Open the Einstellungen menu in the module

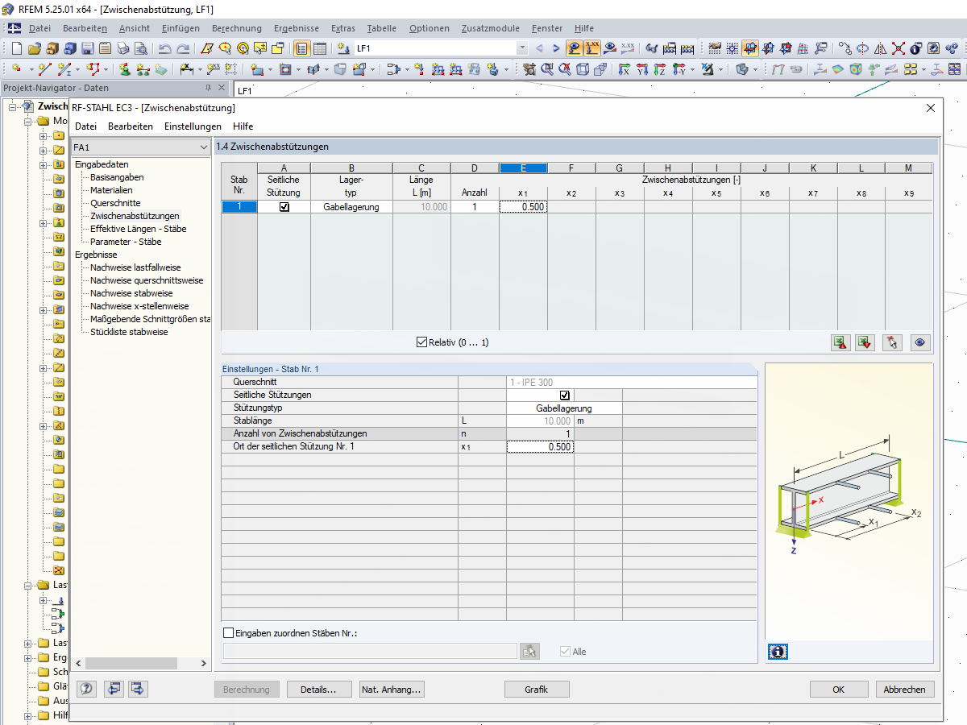point(193,126)
